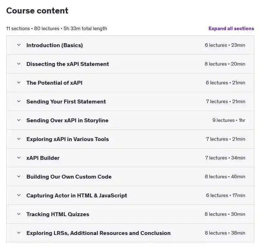This screenshot has width=261, height=247.
Task: Click Expand all sections link
Action: coord(231,28)
